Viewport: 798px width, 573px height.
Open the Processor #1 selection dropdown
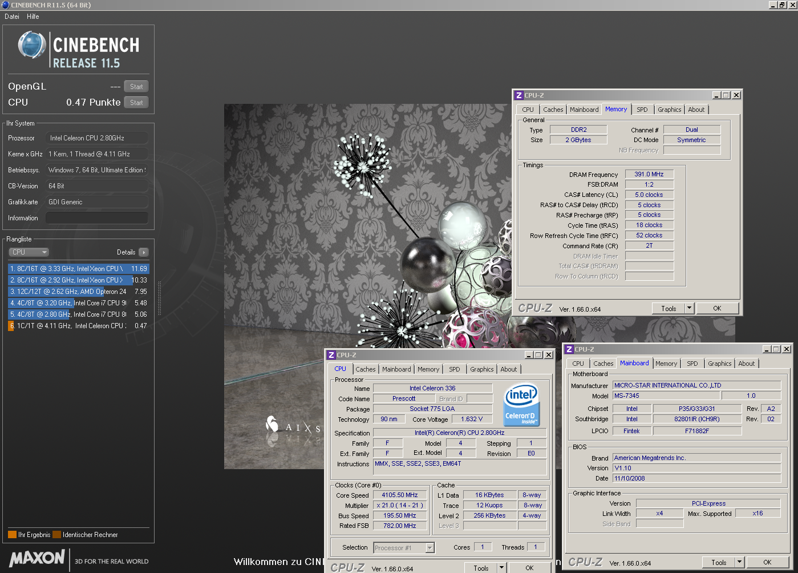404,548
